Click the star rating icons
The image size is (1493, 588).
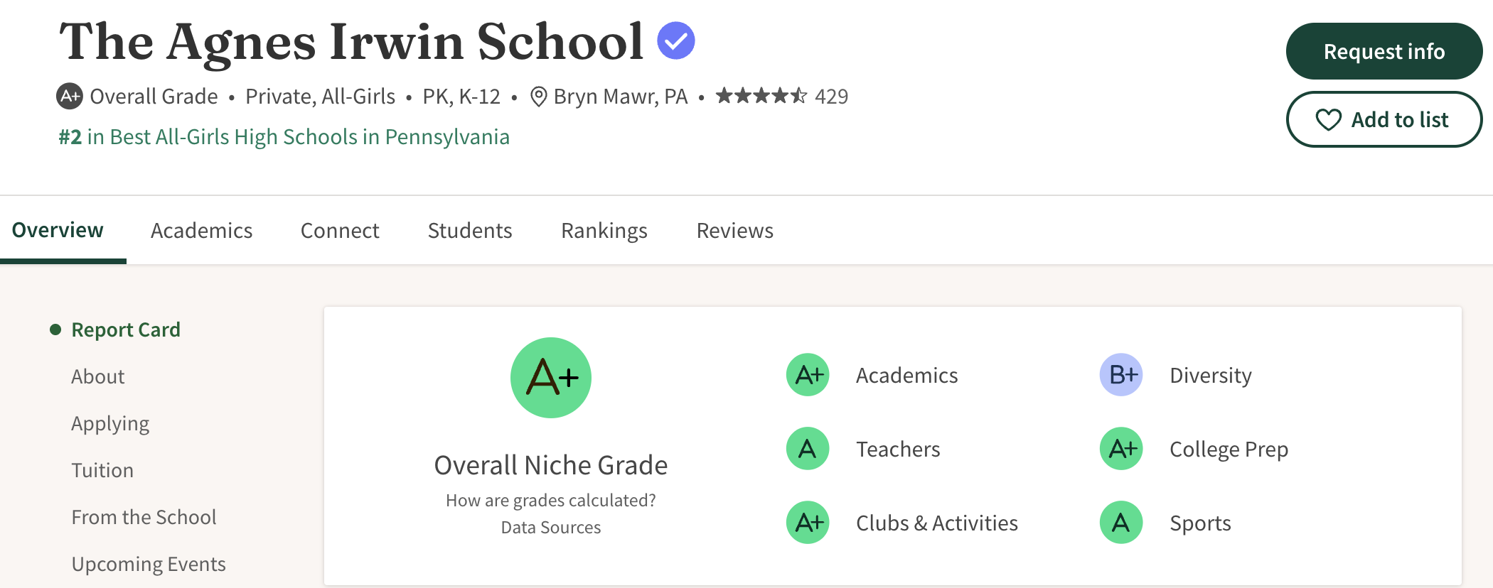point(761,96)
